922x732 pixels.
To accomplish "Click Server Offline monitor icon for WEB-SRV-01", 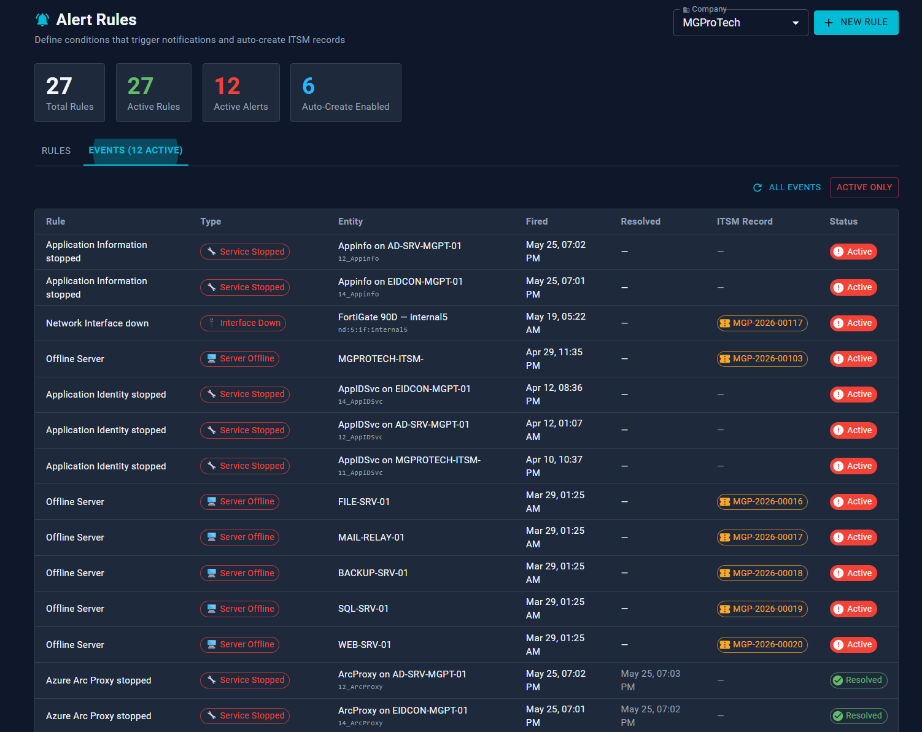I will tap(211, 644).
